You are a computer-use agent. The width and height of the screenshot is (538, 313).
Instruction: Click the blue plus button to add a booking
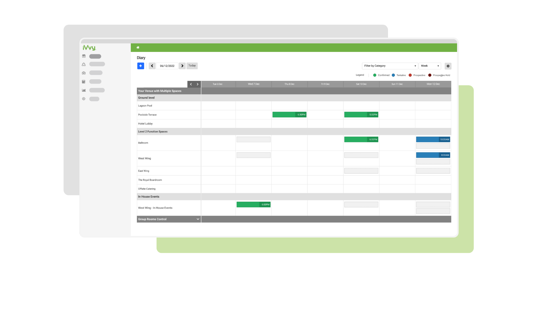point(141,66)
